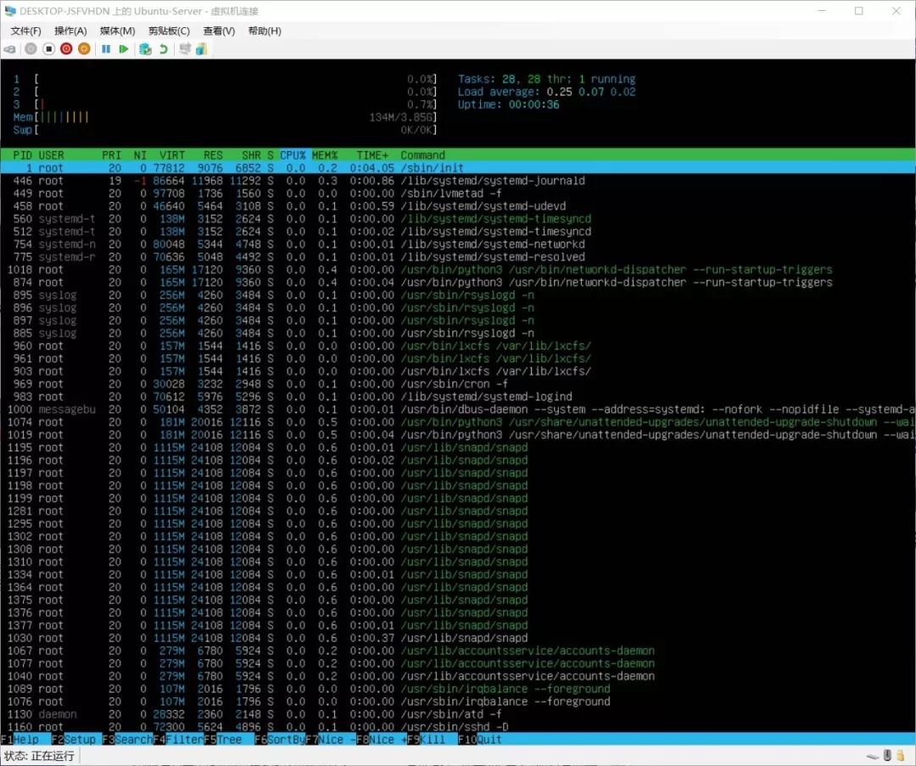Screen dimensions: 916x766
Task: Click the padlock security icon in status bar
Action: point(900,756)
